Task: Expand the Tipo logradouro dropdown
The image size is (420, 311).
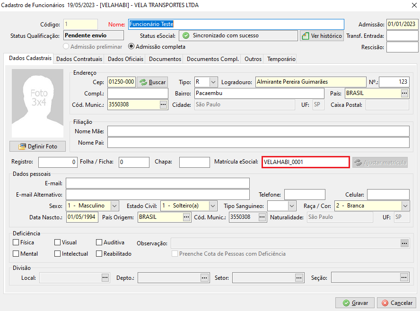Action: pos(213,82)
